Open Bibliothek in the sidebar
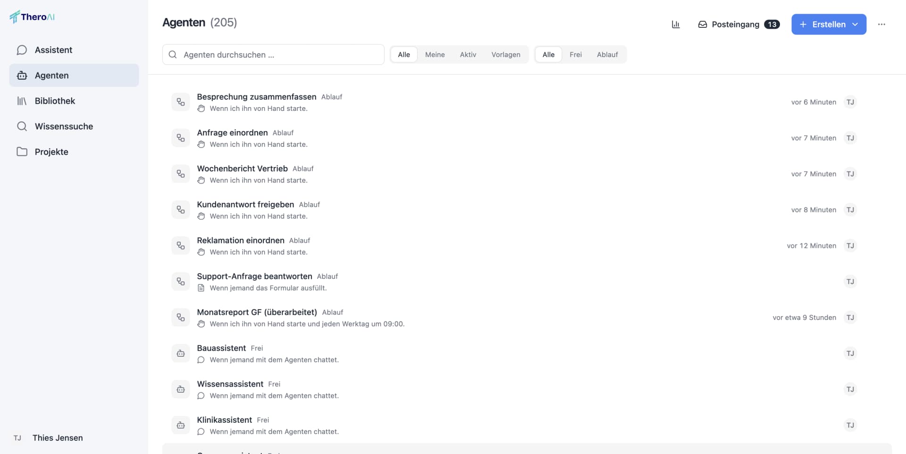The width and height of the screenshot is (906, 454). click(x=74, y=101)
